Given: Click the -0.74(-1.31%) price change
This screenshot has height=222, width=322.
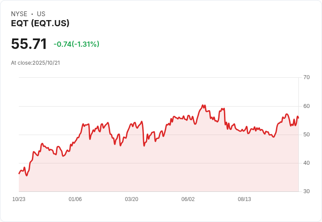Looking at the screenshot, I should click(x=76, y=44).
